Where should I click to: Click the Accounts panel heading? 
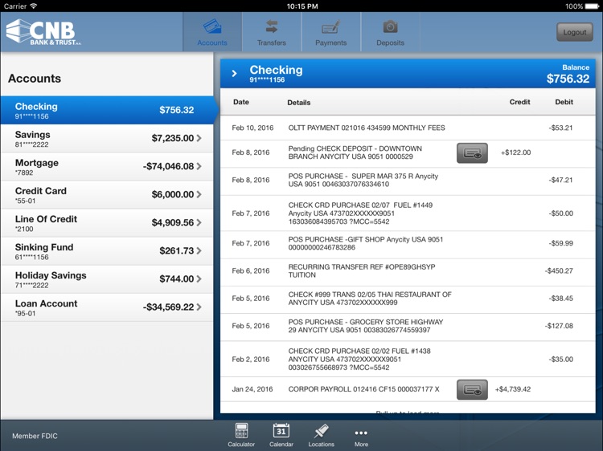pos(35,79)
